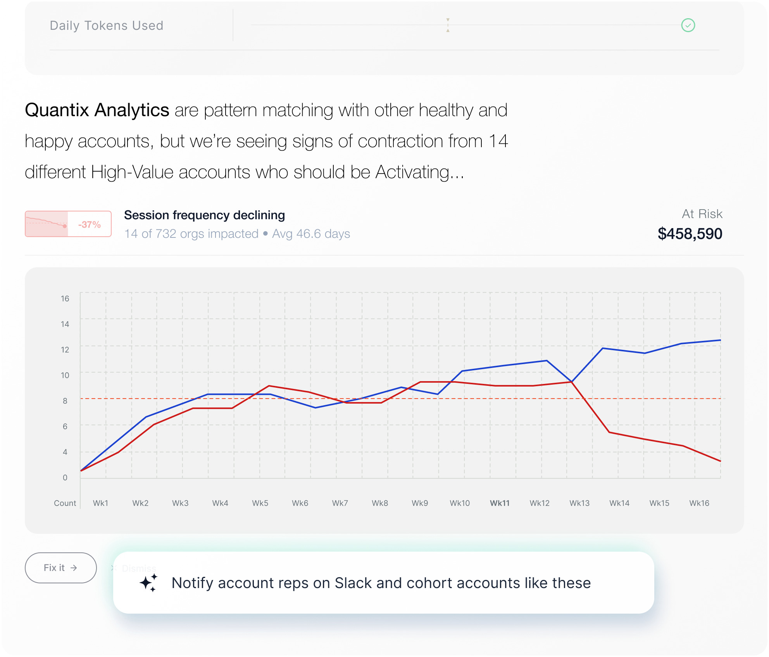Viewport: 769px width, 657px height.
Task: Click the Wk5 week label
Action: click(x=260, y=503)
